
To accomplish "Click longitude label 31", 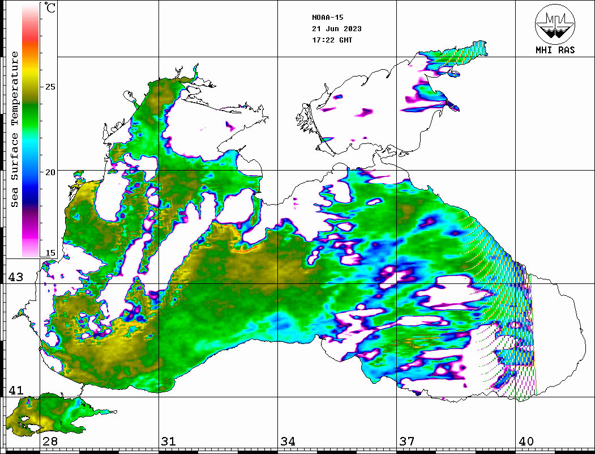I will pos(169,441).
